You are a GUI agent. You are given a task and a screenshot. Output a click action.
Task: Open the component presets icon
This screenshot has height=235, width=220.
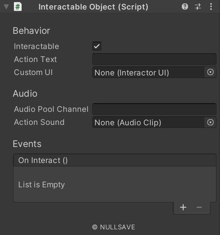tap(198, 7)
